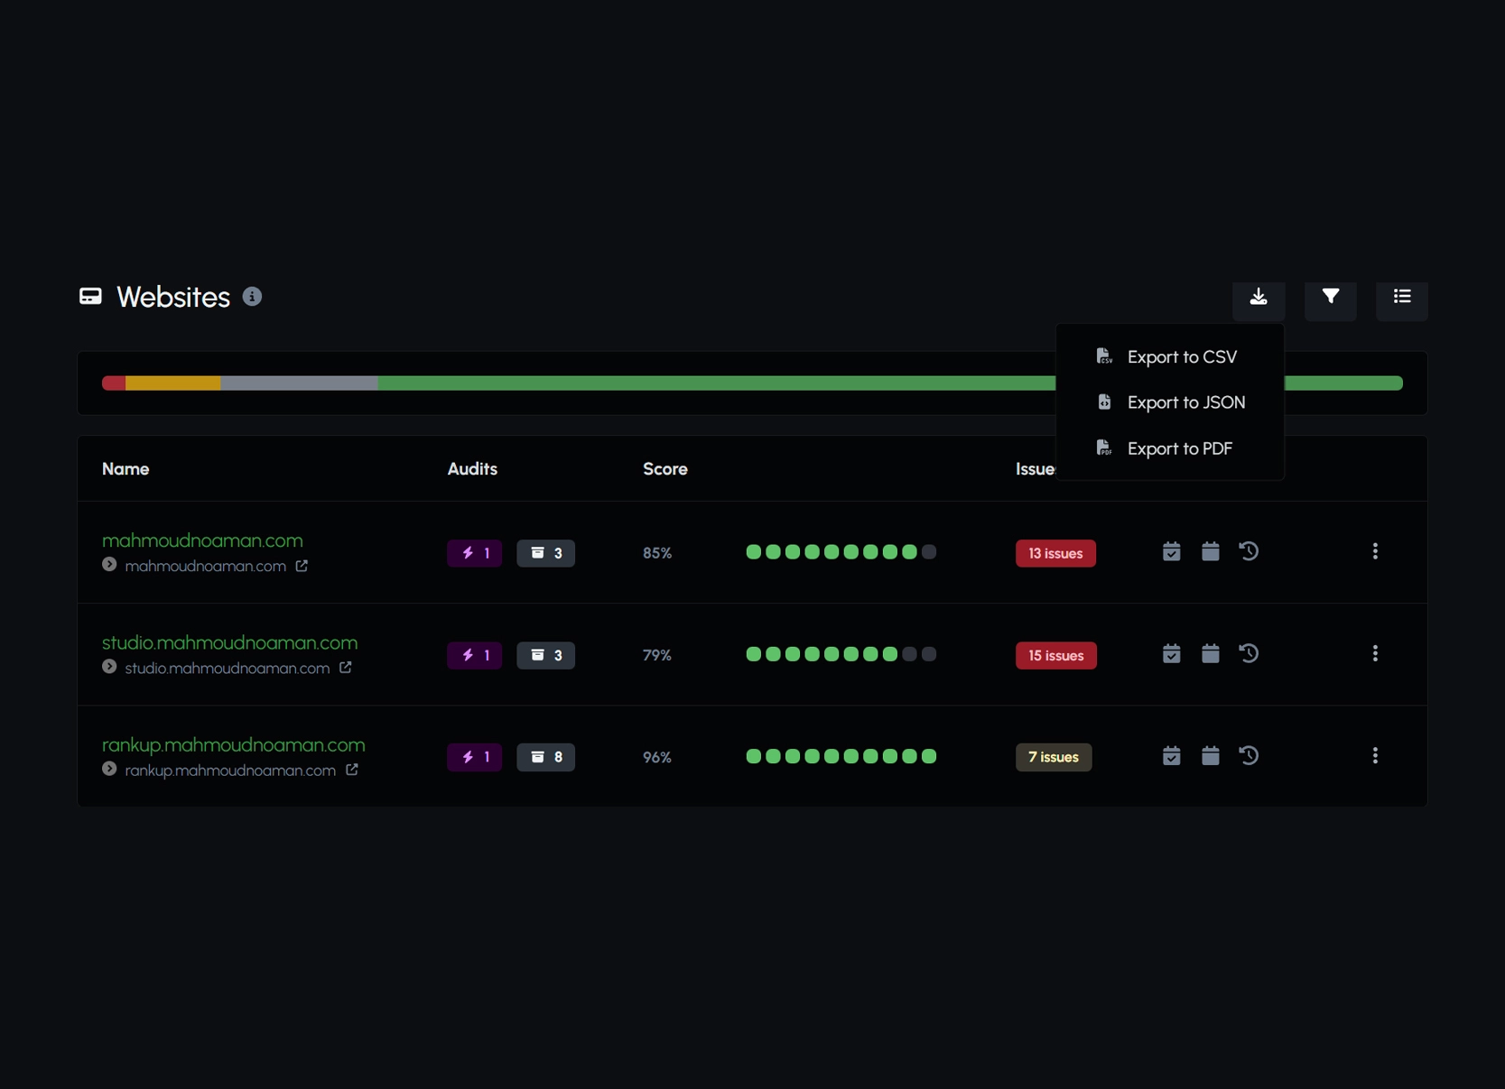Screen dimensions: 1505x1089
Task: Open three-dot menu for studio.mahmoudnoaman.com row
Action: (x=1375, y=653)
